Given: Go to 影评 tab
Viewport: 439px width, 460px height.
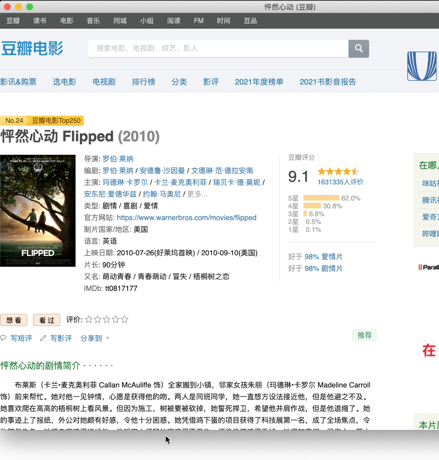Looking at the screenshot, I should click(211, 82).
